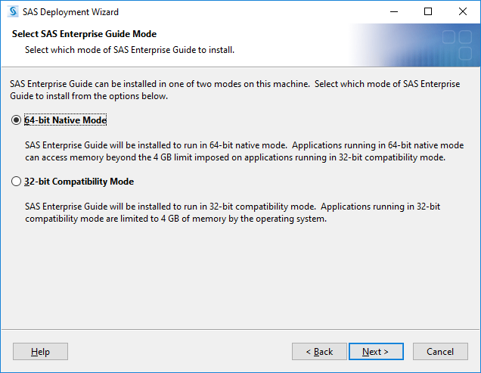Click the intro paragraph about two modes
This screenshot has width=481, height=373.
pos(235,90)
